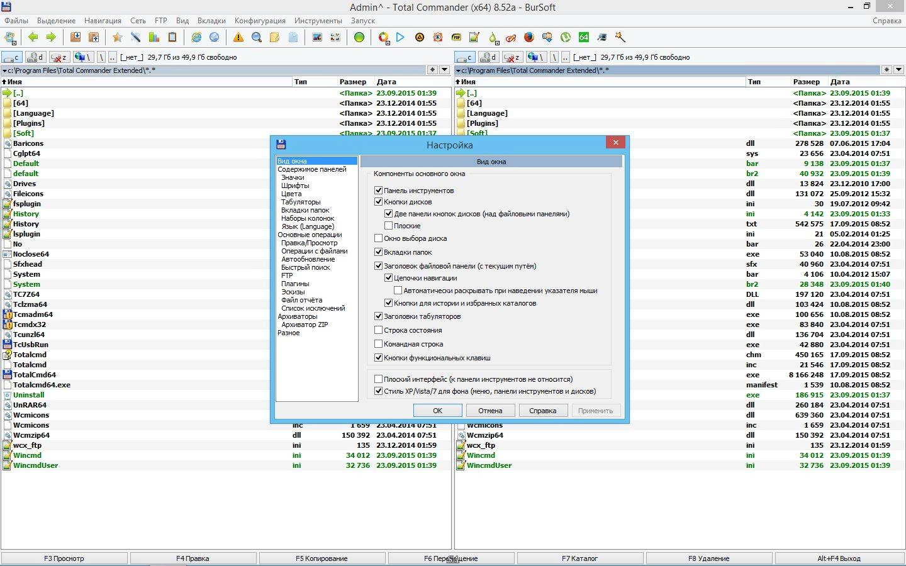This screenshot has height=566, width=906.
Task: Click the colored bar chart toolbar icon
Action: pos(154,37)
